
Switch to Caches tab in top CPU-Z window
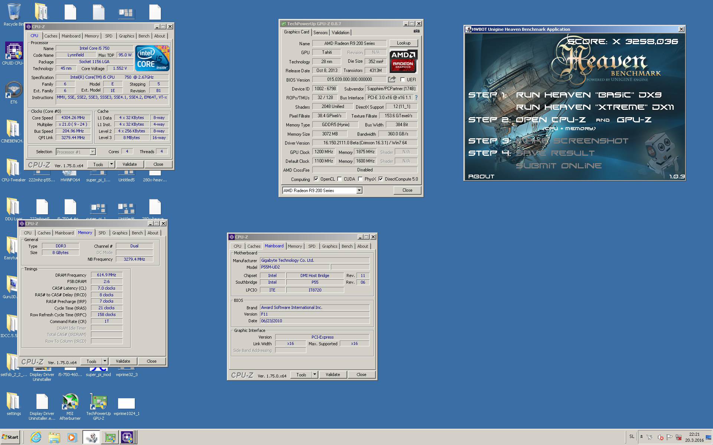[x=51, y=36]
